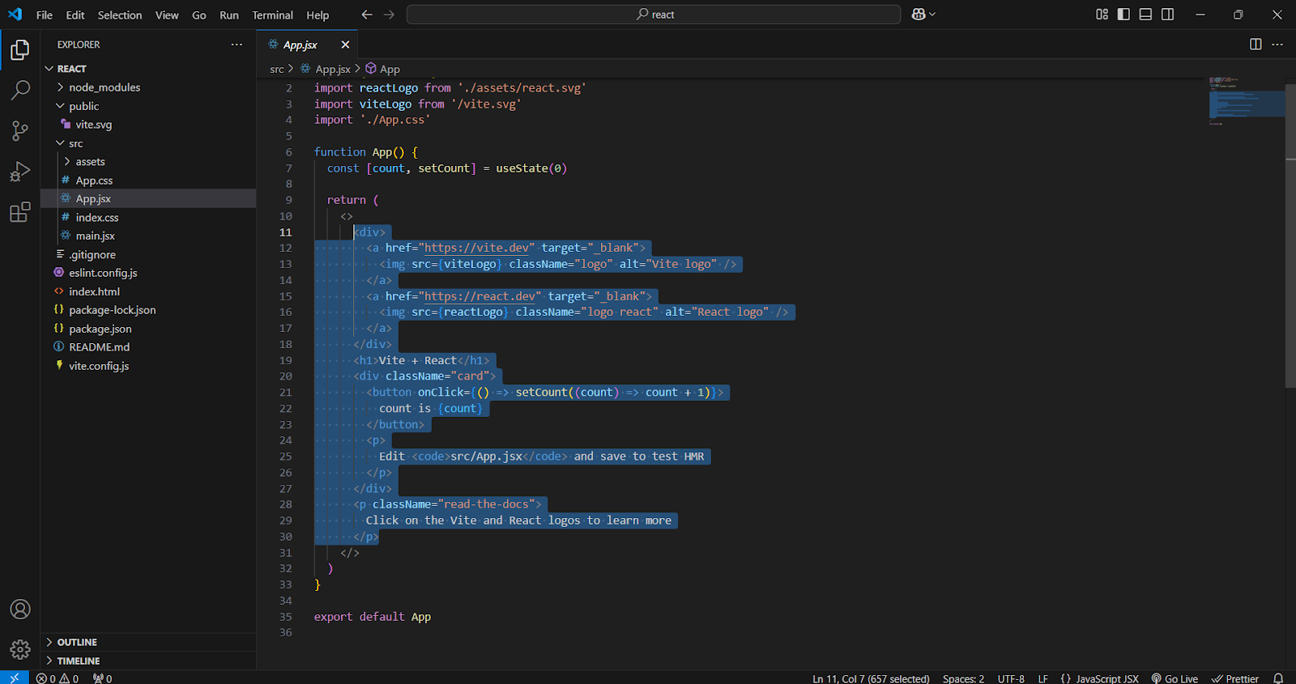
Task: Open the Go menu
Action: 199,15
